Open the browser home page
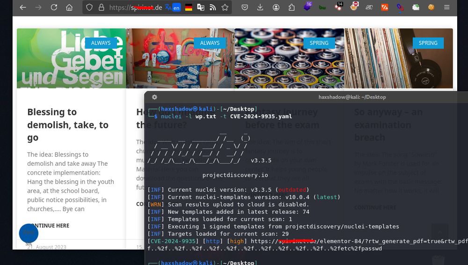The height and width of the screenshot is (265, 468). point(69,7)
